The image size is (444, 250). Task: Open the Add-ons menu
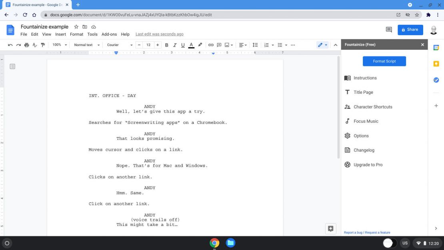(x=109, y=34)
